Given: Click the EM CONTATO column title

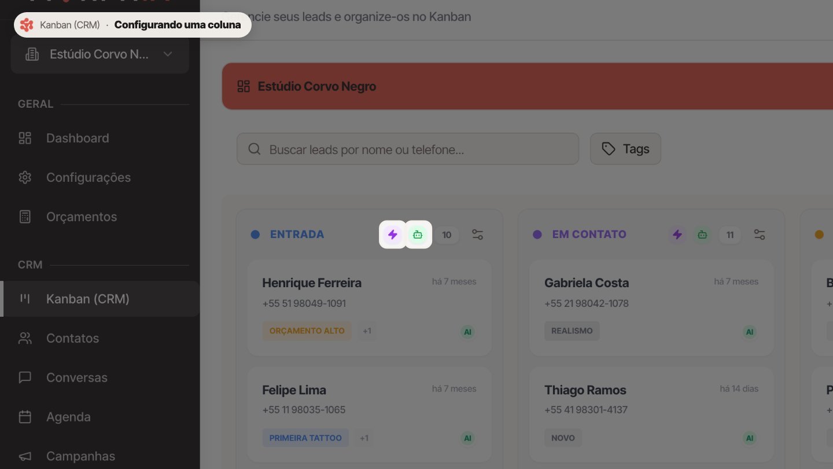Looking at the screenshot, I should click(589, 235).
